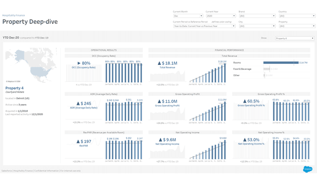This screenshot has height=180, width=317.
Task: Open the Current Month dropdown
Action: click(188, 16)
